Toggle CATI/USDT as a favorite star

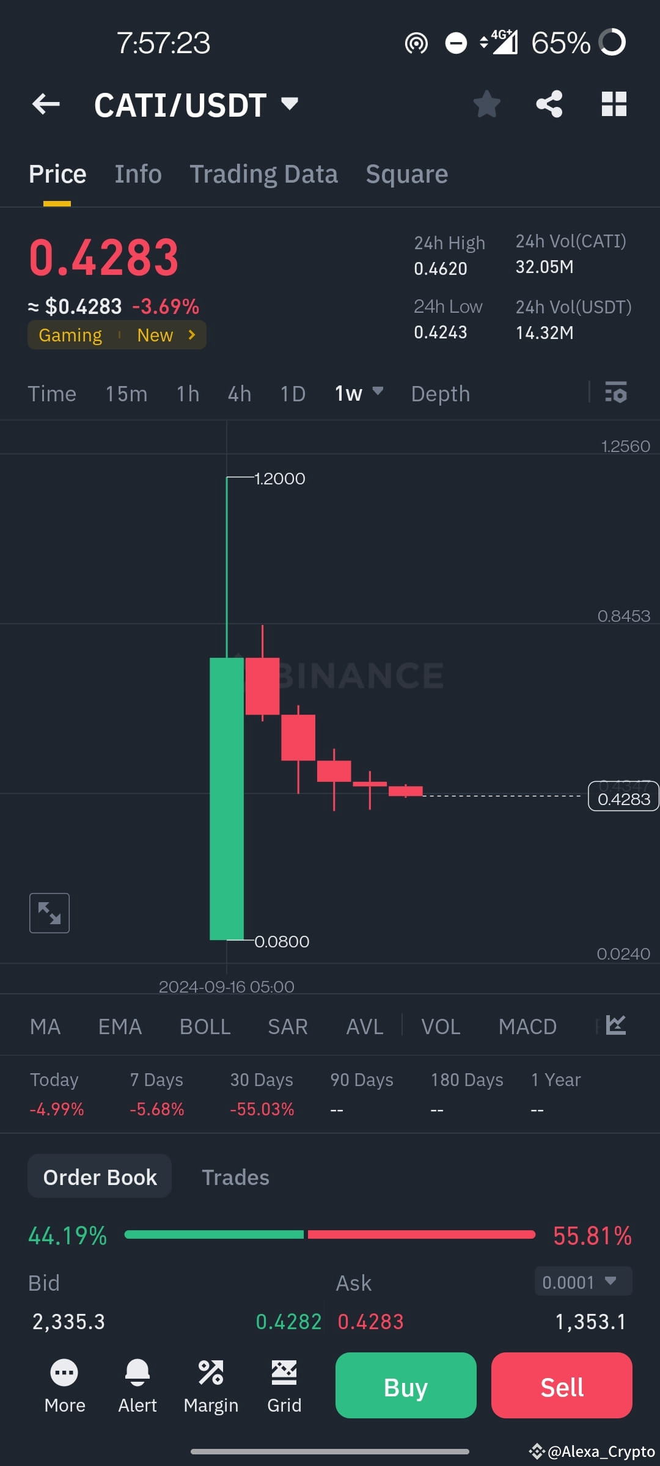click(487, 104)
